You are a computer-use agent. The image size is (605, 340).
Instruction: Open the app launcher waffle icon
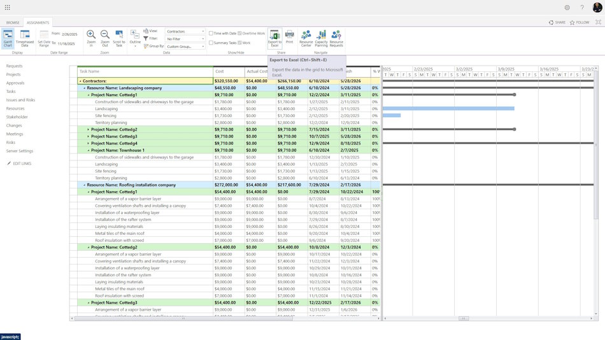[8, 8]
